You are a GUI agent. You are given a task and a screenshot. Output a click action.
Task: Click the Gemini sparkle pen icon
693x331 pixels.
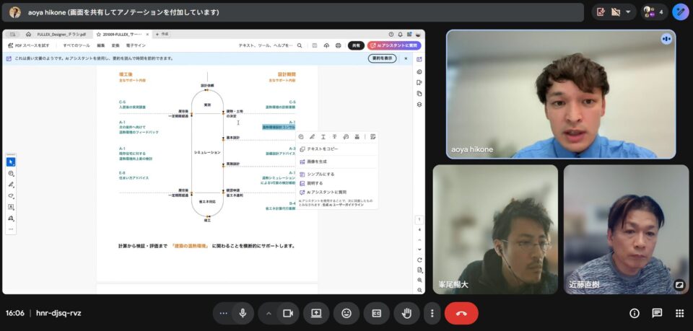click(679, 12)
